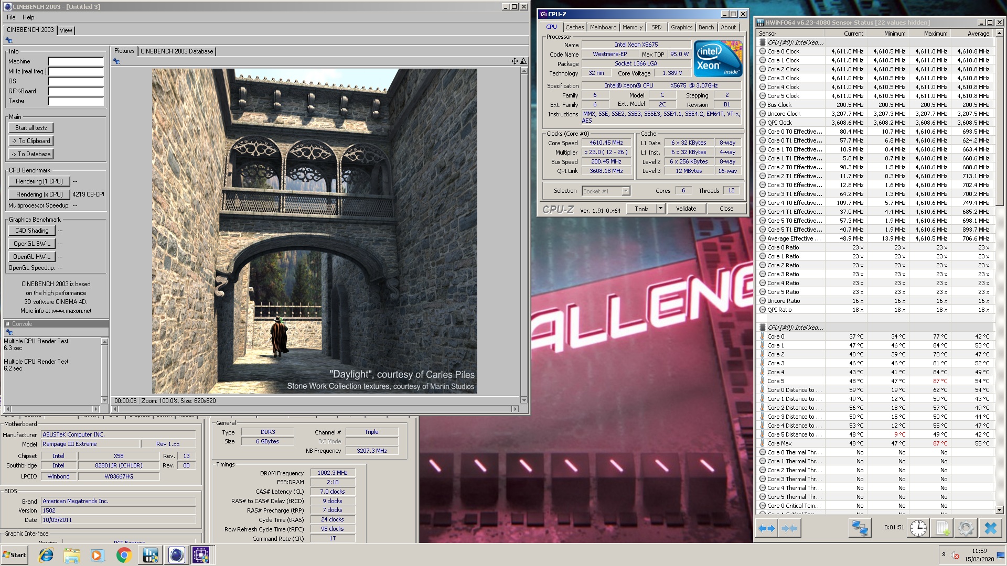Viewport: 1007px width, 566px height.
Task: Collapse the temperatures CPU [#0] sensor group header
Action: pyautogui.click(x=795, y=328)
